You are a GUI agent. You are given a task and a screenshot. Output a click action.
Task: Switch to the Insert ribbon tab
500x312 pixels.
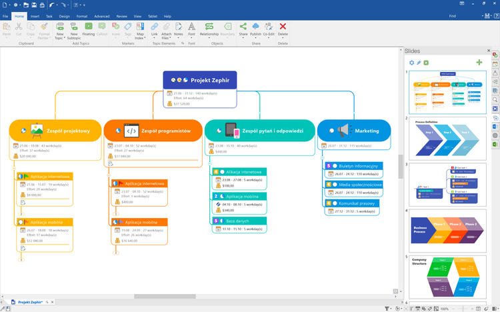[35, 16]
